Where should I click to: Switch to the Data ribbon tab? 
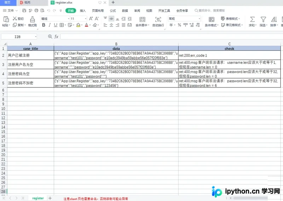pos(125,11)
